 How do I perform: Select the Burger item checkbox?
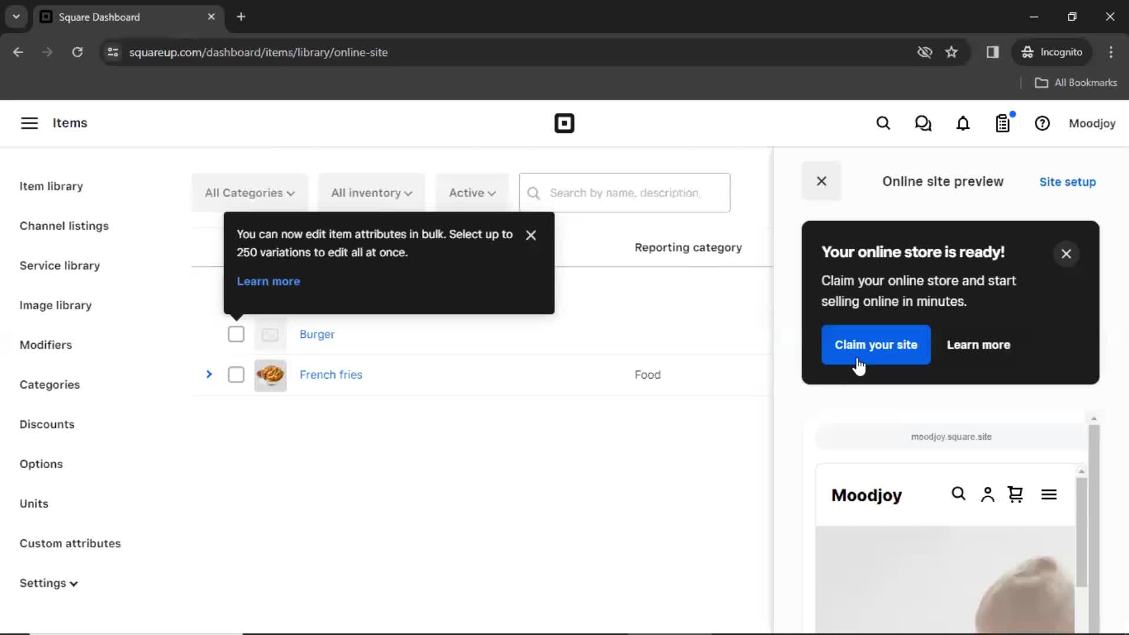point(236,333)
